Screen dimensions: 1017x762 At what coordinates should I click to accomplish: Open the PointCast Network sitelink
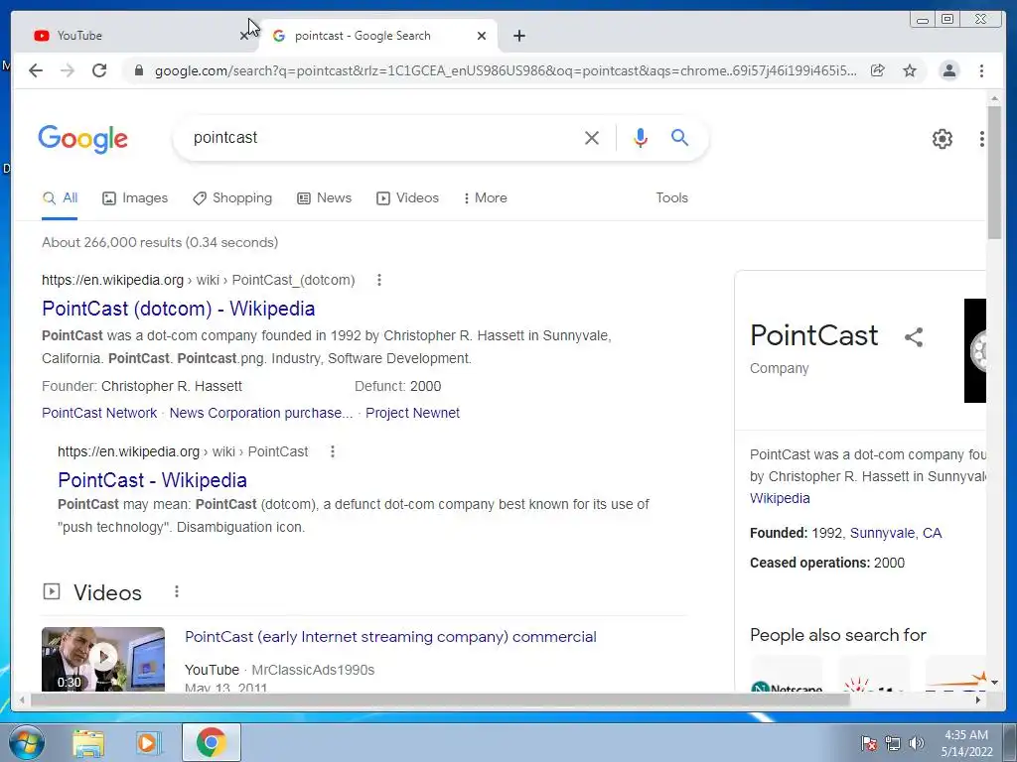[x=99, y=413]
